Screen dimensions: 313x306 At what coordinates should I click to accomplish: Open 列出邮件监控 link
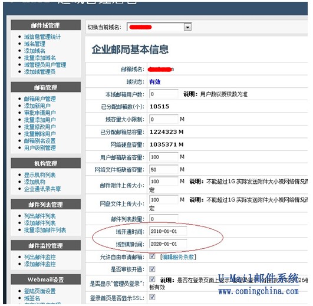click(x=39, y=257)
